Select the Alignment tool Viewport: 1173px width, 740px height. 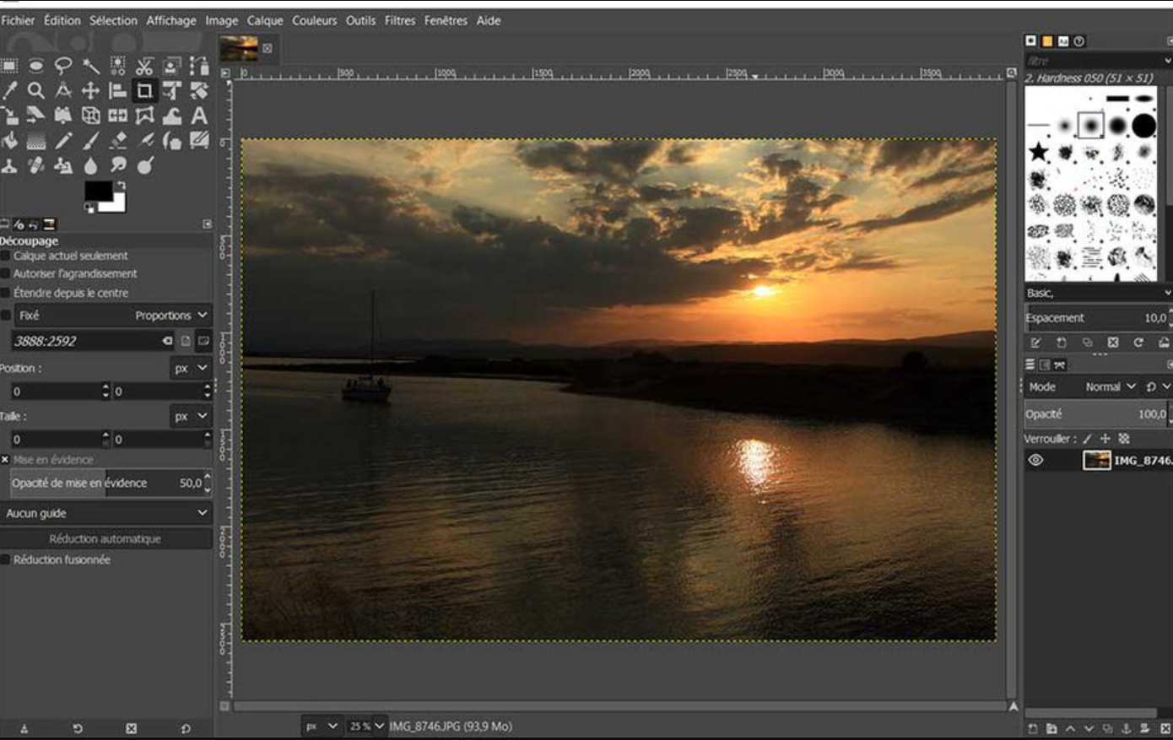(x=117, y=90)
